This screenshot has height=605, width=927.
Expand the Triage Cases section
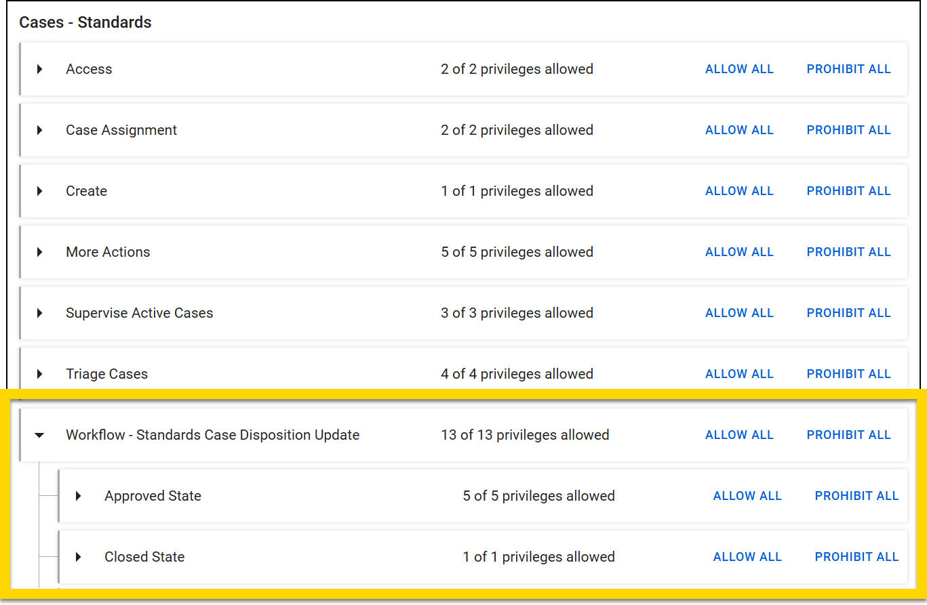pos(39,373)
